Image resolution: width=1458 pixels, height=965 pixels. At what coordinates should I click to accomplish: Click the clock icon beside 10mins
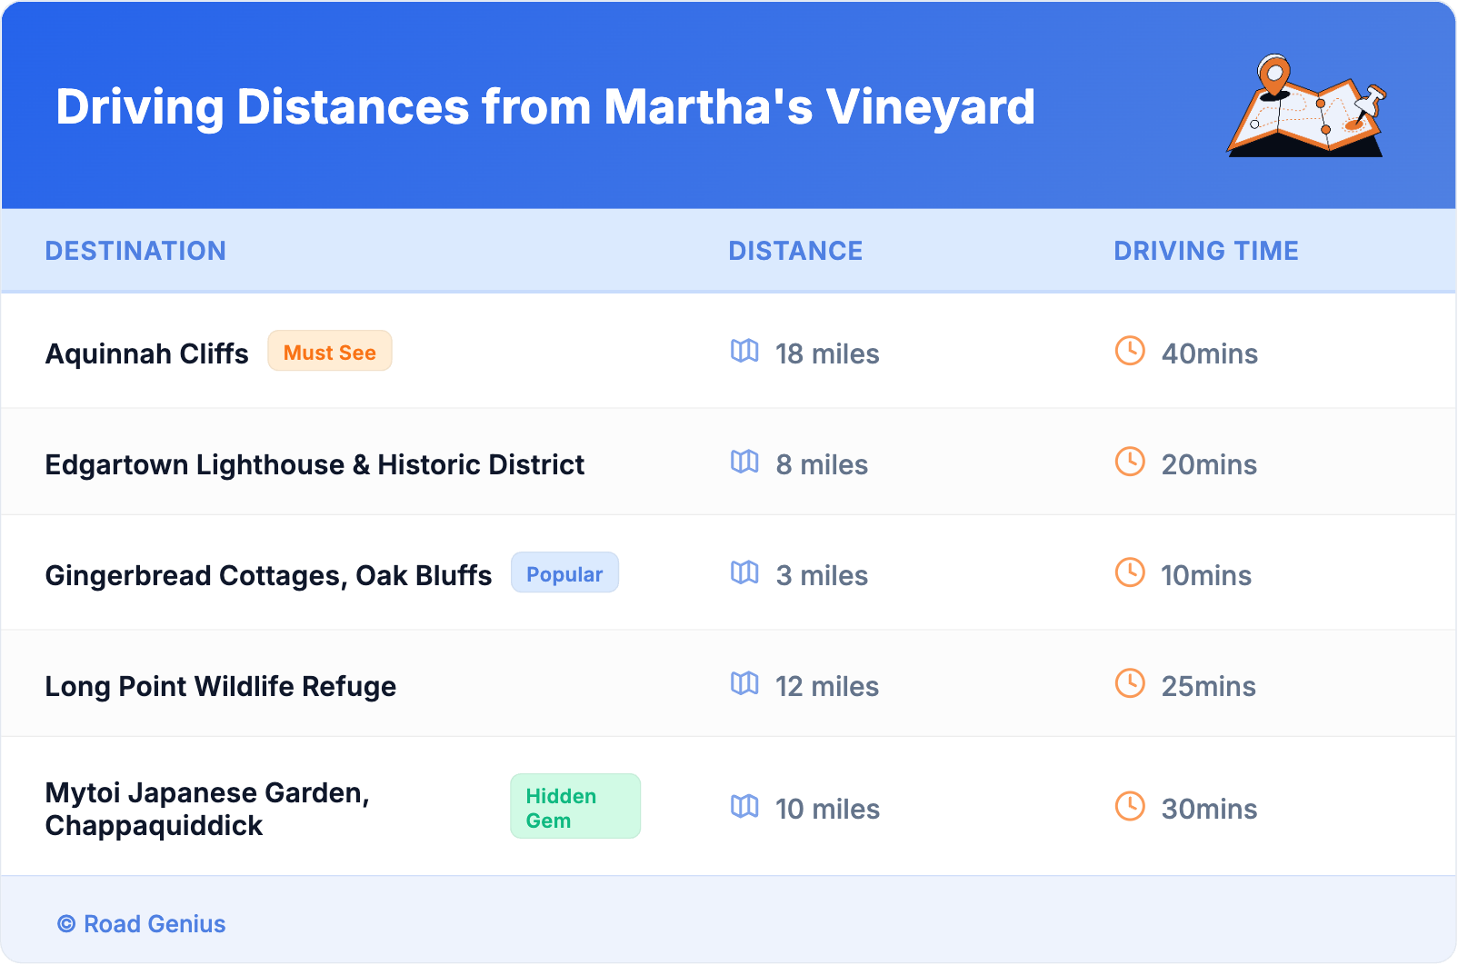(x=1130, y=572)
